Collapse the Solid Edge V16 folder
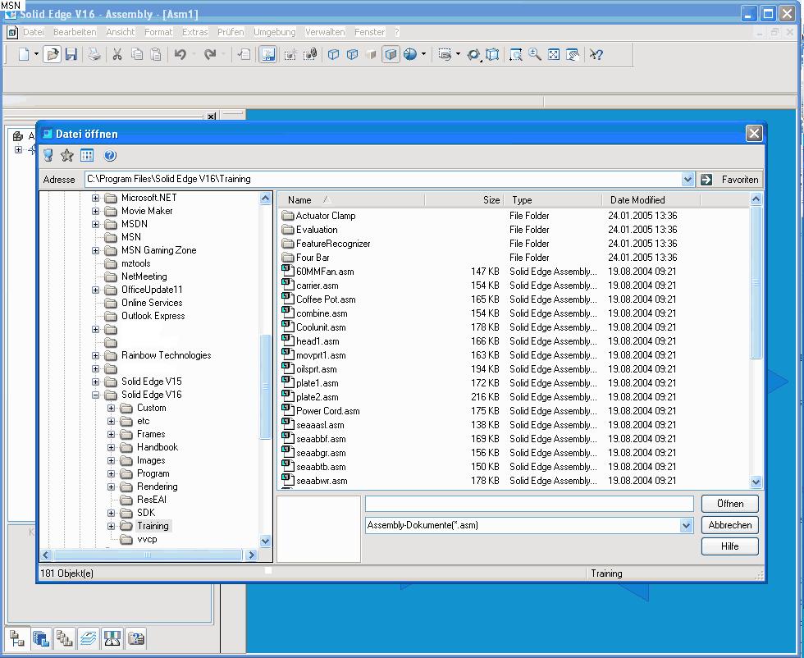 pos(95,395)
